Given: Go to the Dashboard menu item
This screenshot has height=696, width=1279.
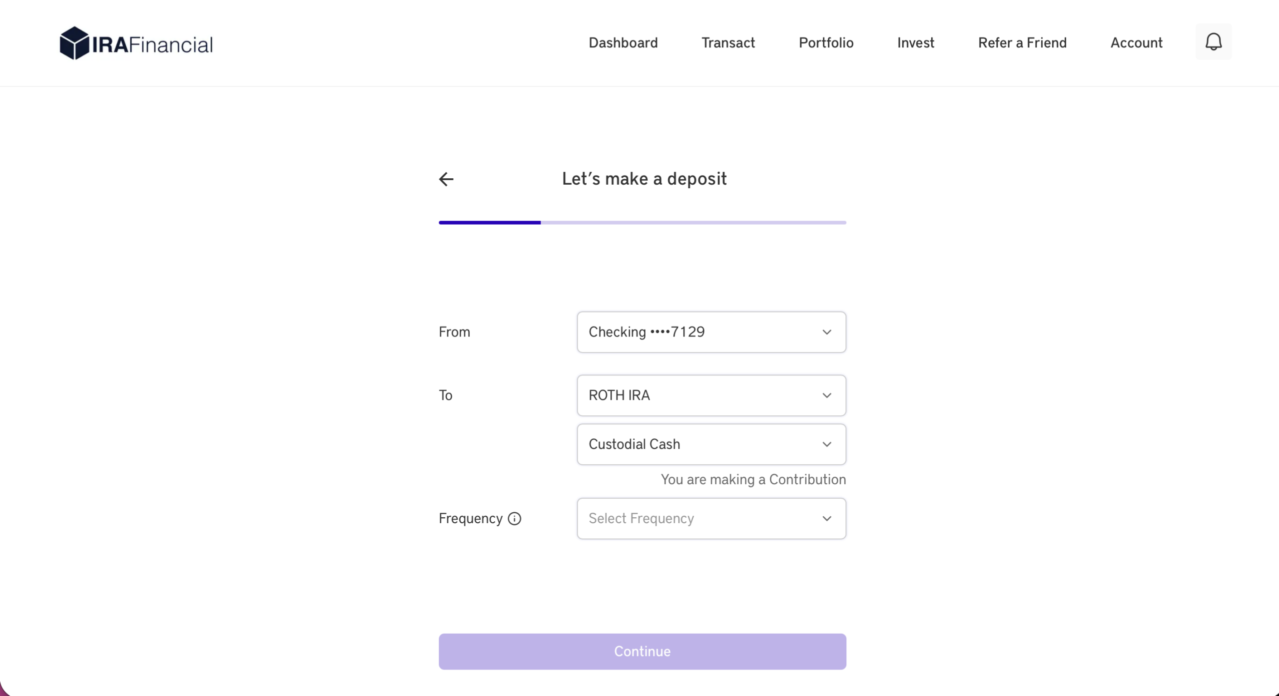Looking at the screenshot, I should (x=623, y=43).
